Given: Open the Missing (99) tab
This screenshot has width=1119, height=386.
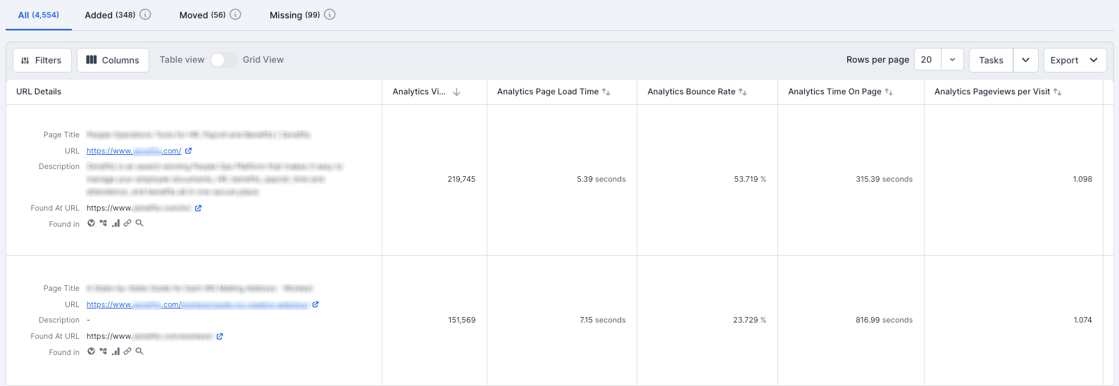Looking at the screenshot, I should click(x=294, y=15).
